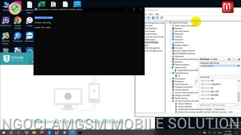Viewport: 241px width, 135px height.
Task: Click UltraViewer panel screen icon
Action: 229,59
